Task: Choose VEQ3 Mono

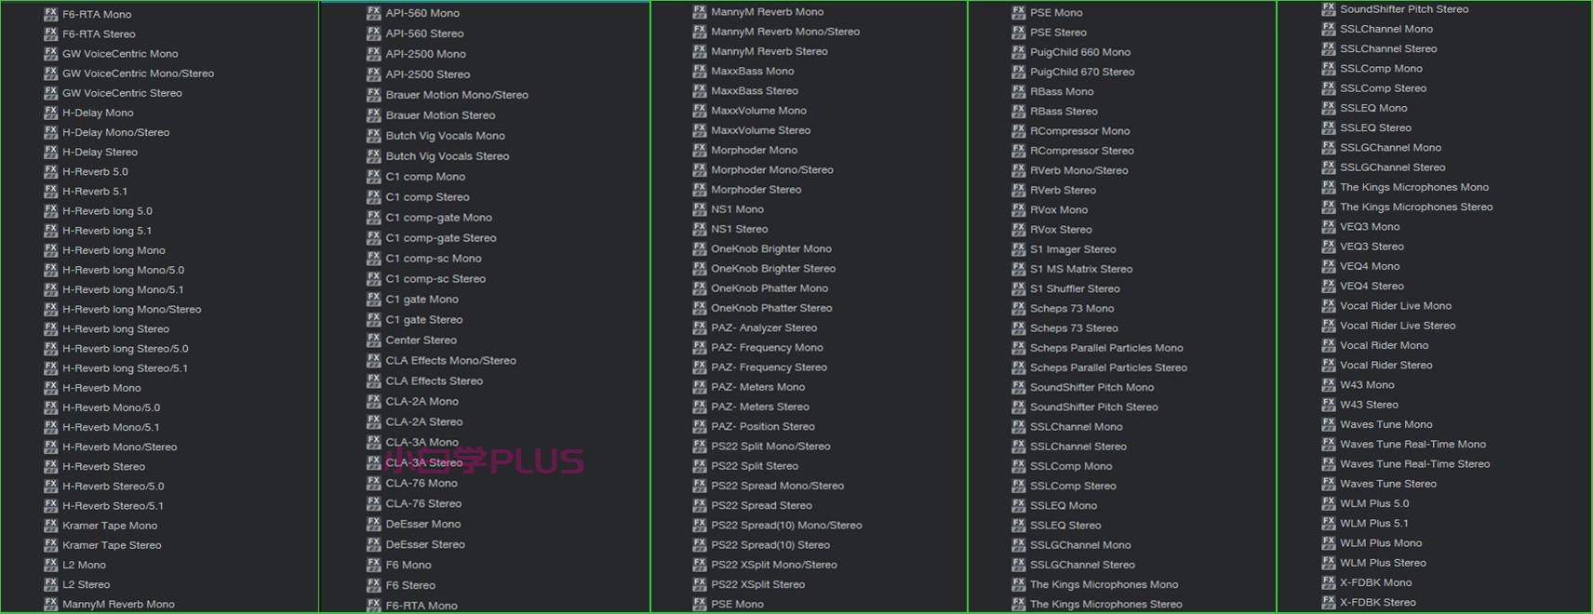Action: tap(1370, 227)
